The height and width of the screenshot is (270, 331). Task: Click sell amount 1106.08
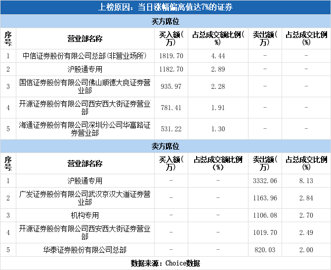click(265, 215)
